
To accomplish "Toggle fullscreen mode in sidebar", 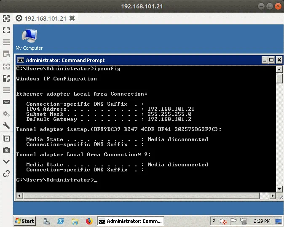I will point(6,30).
